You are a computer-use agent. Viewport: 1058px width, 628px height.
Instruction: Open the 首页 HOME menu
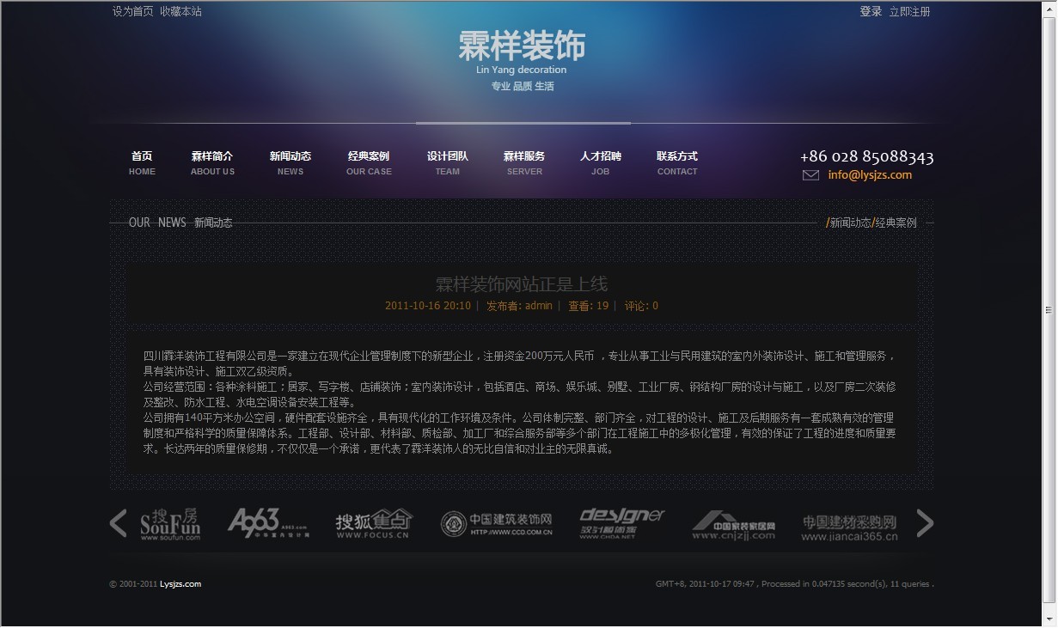(142, 163)
